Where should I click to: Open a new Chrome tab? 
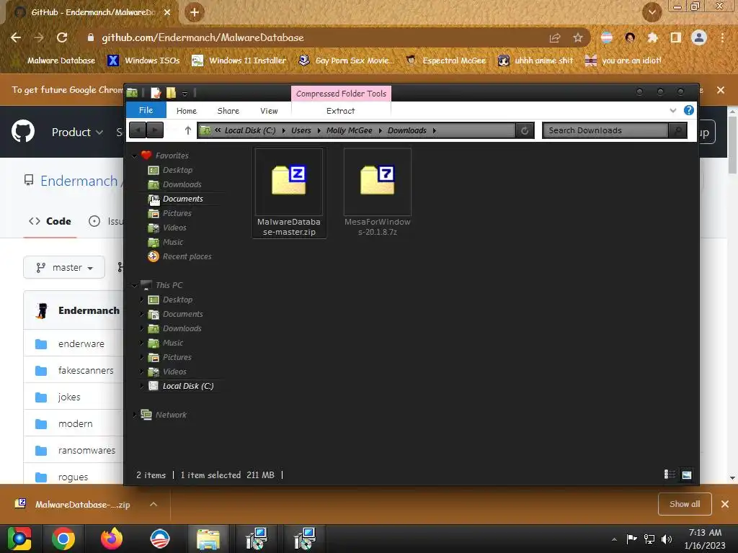195,12
